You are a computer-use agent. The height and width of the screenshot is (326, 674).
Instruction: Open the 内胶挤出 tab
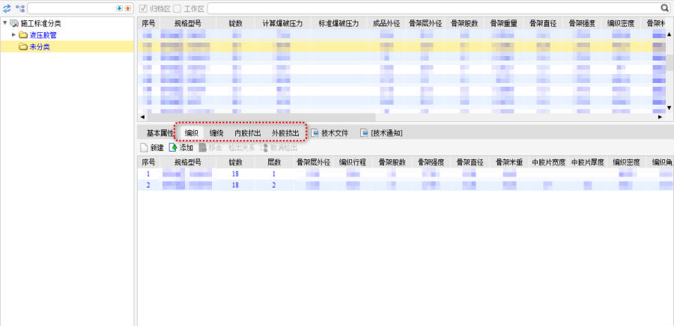pyautogui.click(x=248, y=133)
